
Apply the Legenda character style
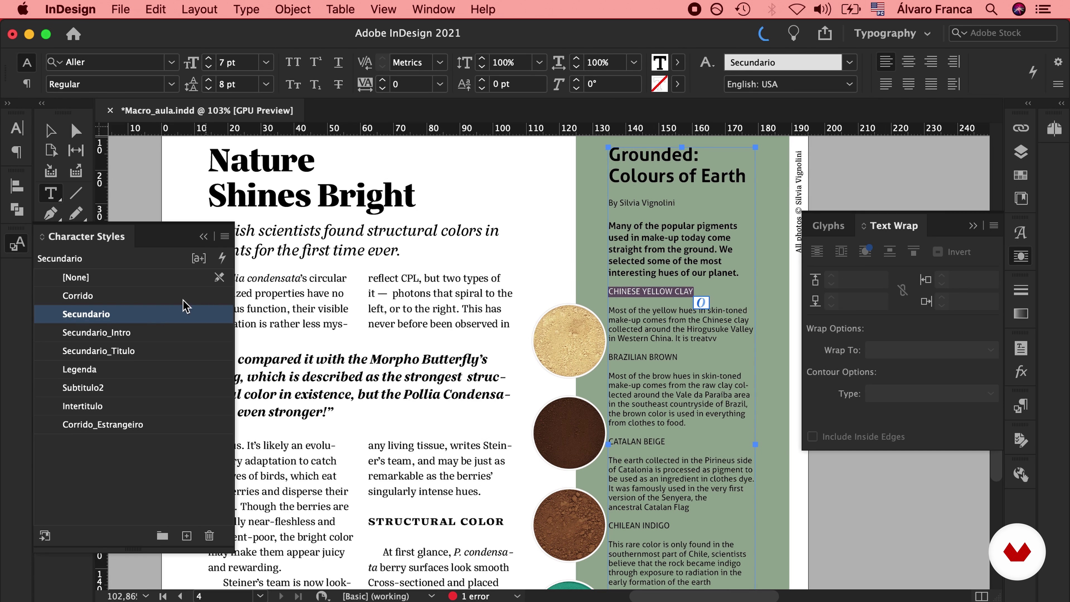tap(134, 369)
